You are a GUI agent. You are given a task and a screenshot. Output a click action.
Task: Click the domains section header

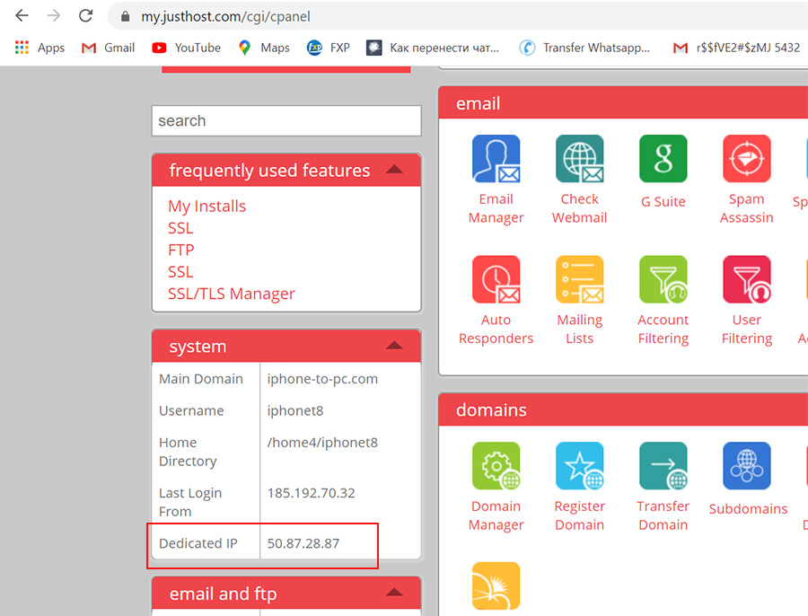coord(623,409)
